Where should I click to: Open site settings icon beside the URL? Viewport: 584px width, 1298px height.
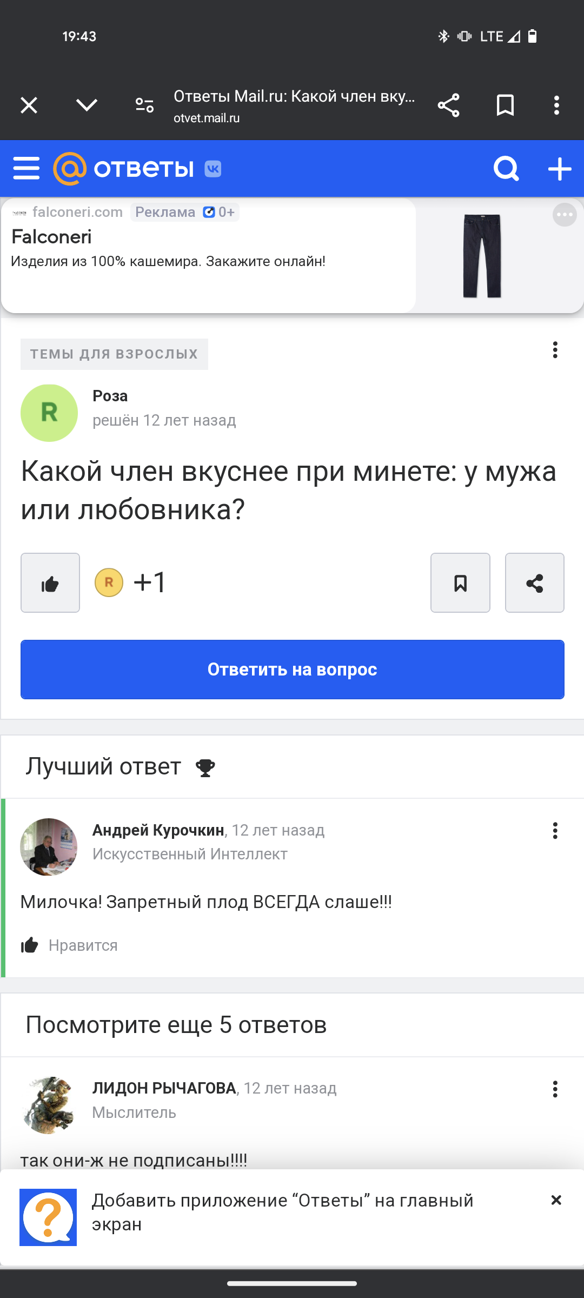point(144,105)
